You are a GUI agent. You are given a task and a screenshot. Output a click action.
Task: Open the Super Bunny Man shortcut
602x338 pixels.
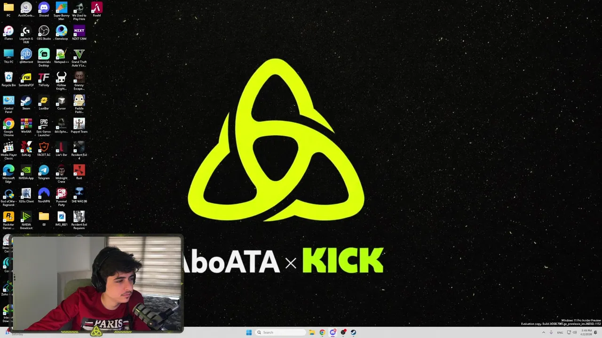click(61, 11)
